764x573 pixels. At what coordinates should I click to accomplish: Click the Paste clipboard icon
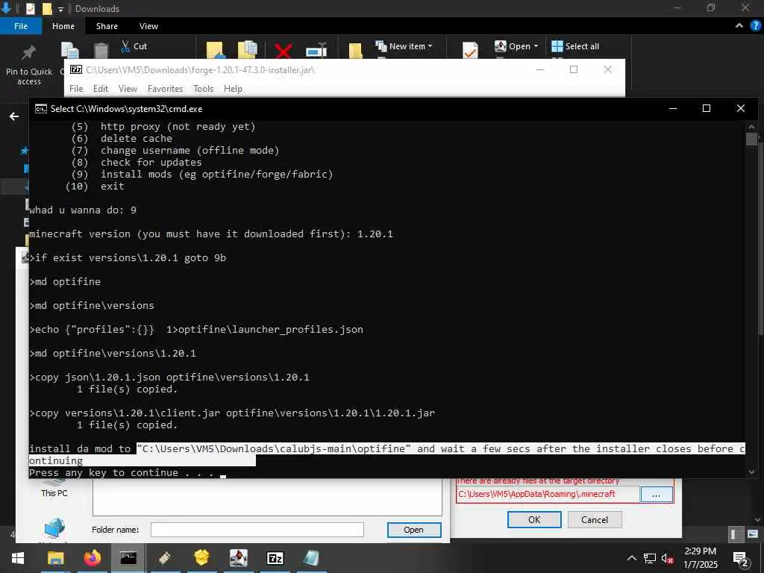point(101,51)
